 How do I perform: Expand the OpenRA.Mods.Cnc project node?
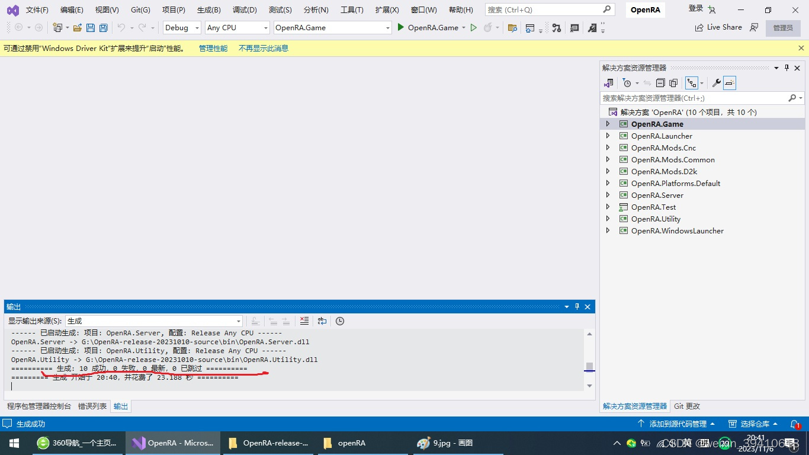pyautogui.click(x=608, y=148)
